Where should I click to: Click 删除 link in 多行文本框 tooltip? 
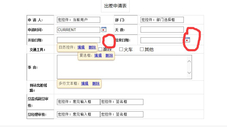click(x=96, y=84)
